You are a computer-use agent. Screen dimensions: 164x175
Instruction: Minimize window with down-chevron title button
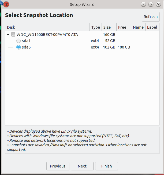143,5
